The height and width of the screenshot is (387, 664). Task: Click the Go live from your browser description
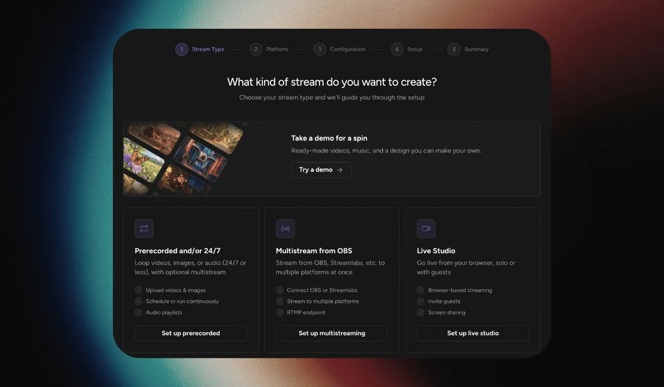466,268
